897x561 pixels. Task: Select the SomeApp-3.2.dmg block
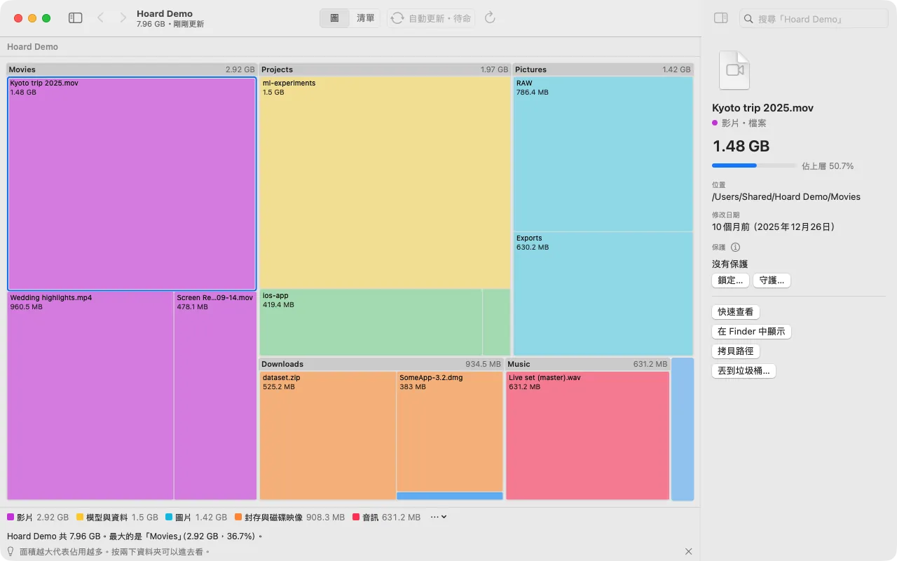[x=450, y=431]
